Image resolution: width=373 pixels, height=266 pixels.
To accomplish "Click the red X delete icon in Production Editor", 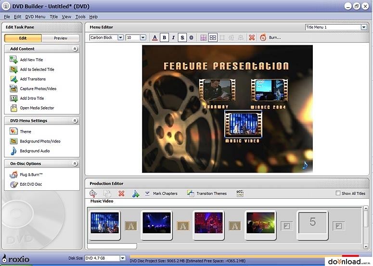I will coord(121,193).
